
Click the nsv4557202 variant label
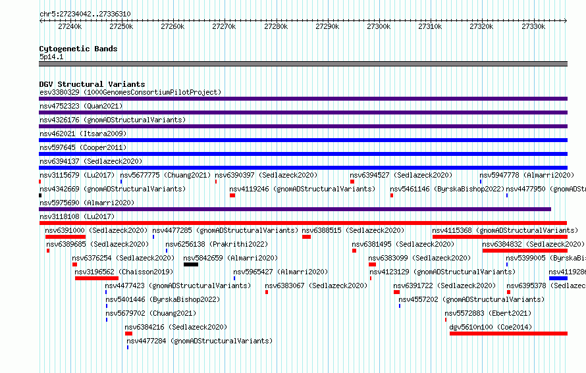[471, 299]
